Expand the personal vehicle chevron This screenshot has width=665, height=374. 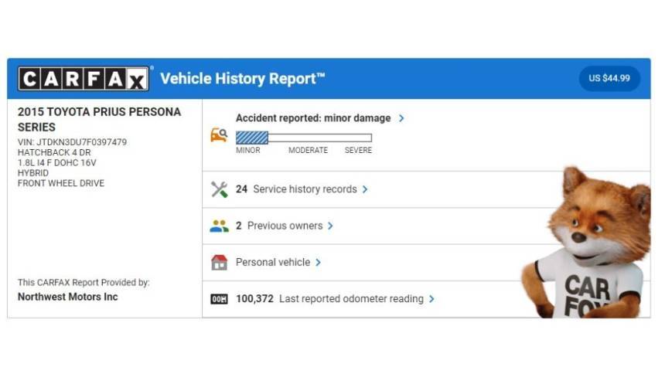pos(318,263)
